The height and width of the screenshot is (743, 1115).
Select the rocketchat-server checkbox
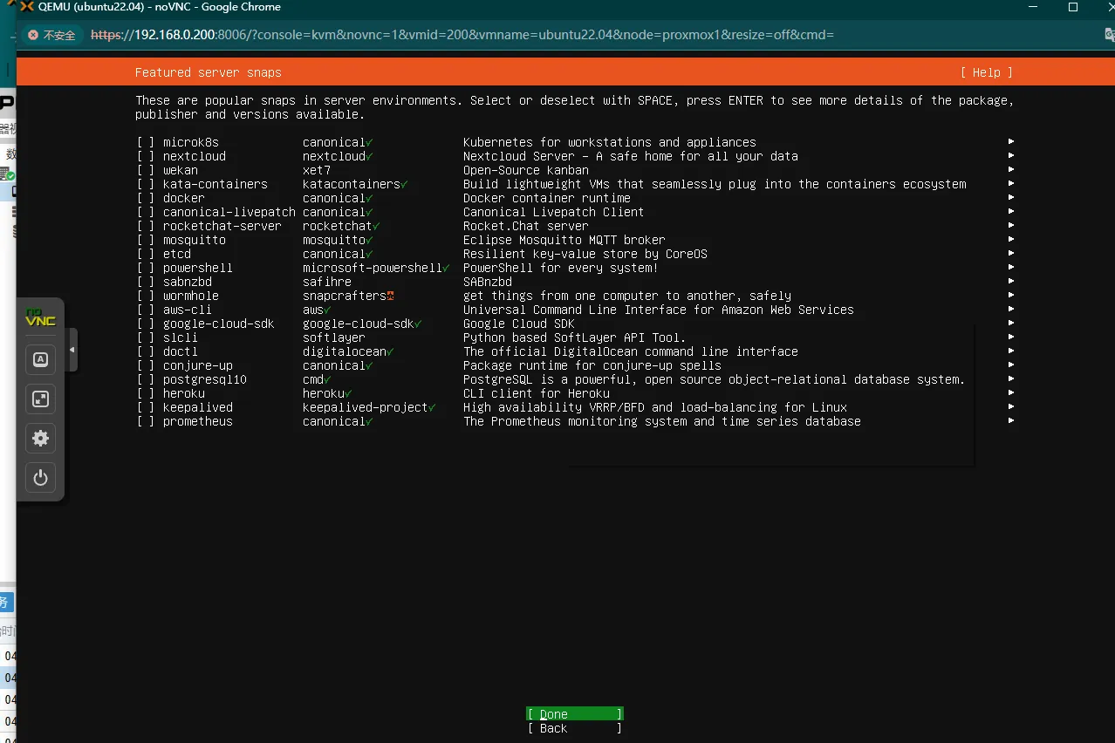click(x=146, y=226)
